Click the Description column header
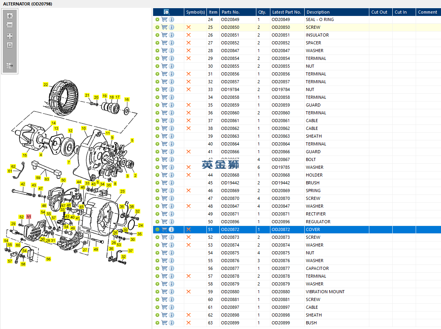The image size is (441, 329). coord(318,12)
